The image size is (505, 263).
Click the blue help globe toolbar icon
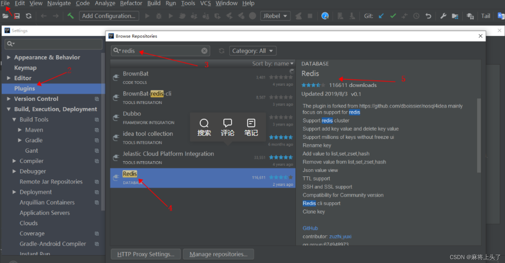click(325, 16)
